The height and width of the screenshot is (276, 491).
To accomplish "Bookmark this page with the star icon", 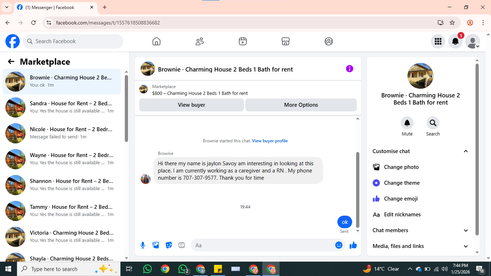I will point(452,23).
